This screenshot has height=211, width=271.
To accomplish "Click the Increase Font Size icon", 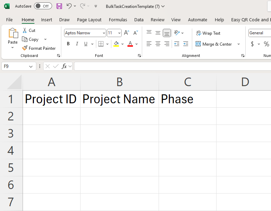I will pos(126,33).
